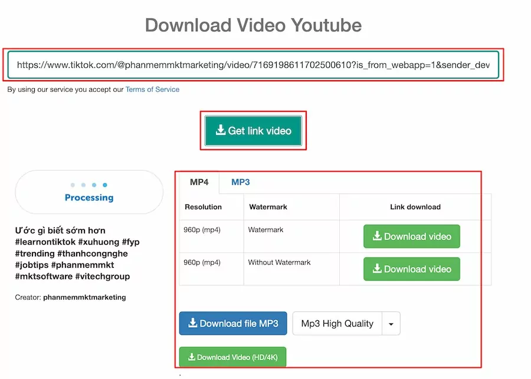Image resolution: width=531 pixels, height=379 pixels.
Task: Click the Download Video Youtube heading
Action: coord(253,25)
